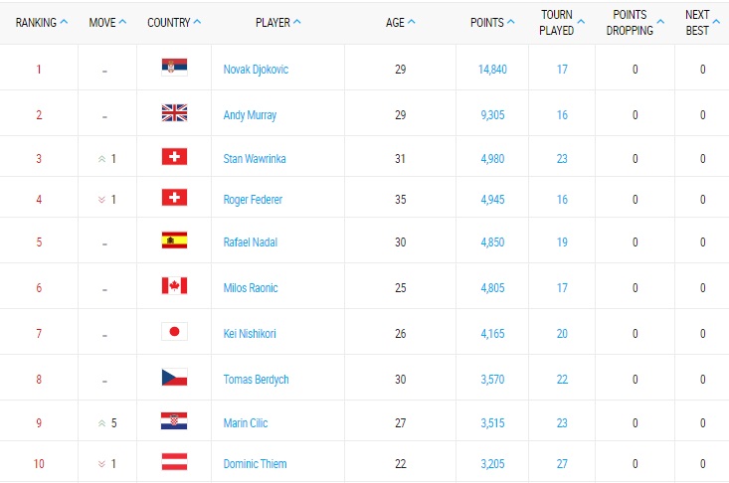Viewport: 729px width, 483px height.
Task: Click the Croatia flag icon
Action: click(x=174, y=421)
